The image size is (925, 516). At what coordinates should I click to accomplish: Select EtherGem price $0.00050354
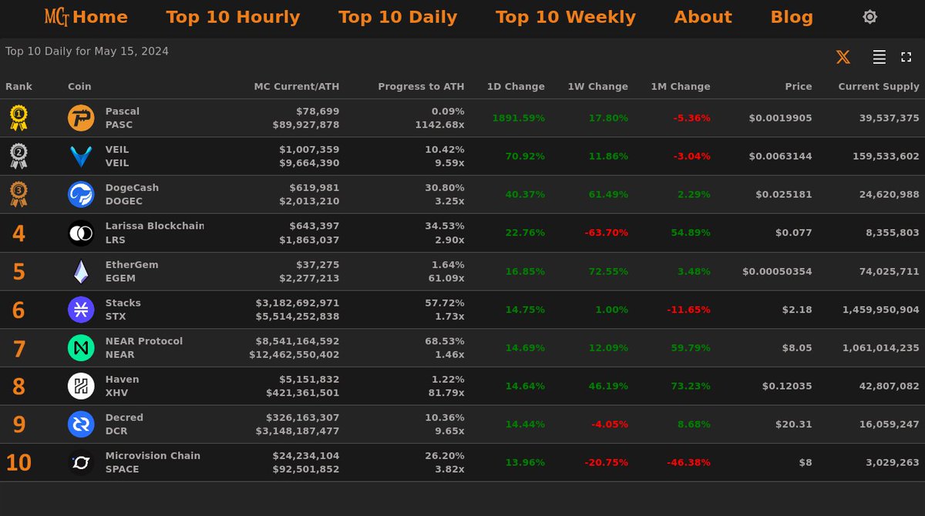pos(777,271)
